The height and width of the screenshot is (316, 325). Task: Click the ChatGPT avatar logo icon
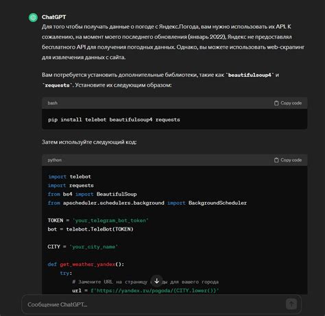click(33, 17)
